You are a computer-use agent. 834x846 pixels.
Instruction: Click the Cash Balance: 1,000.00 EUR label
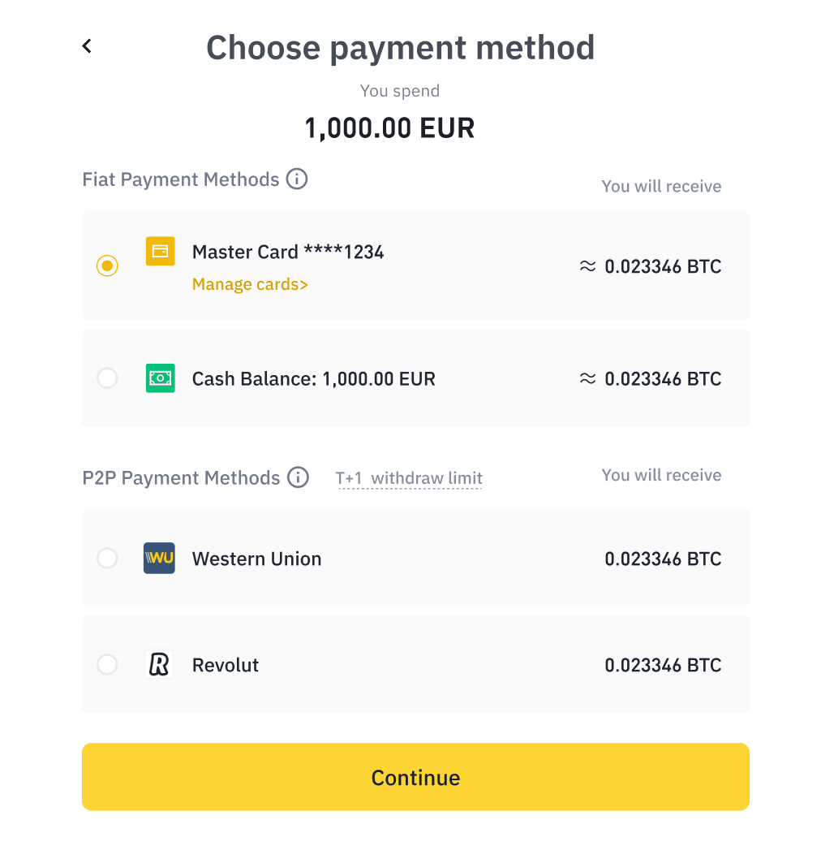[313, 378]
